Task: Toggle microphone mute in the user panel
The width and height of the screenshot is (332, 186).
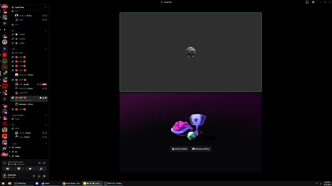Action: point(34,176)
